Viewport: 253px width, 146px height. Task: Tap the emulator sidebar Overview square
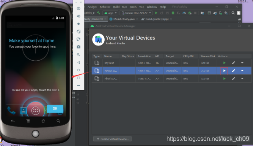coord(79,78)
